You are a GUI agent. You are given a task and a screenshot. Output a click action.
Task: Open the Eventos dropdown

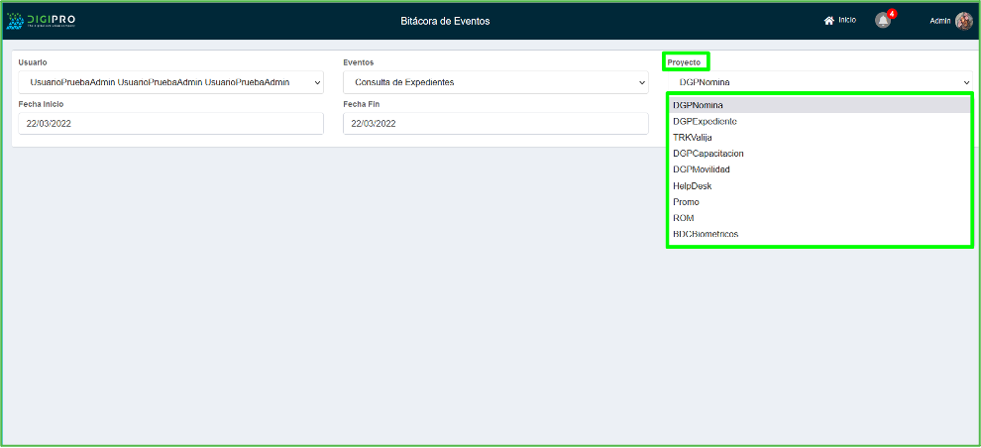(495, 82)
